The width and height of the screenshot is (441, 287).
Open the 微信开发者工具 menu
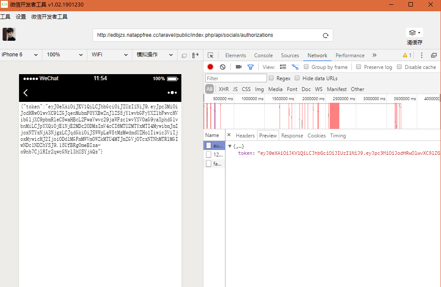tap(49, 17)
